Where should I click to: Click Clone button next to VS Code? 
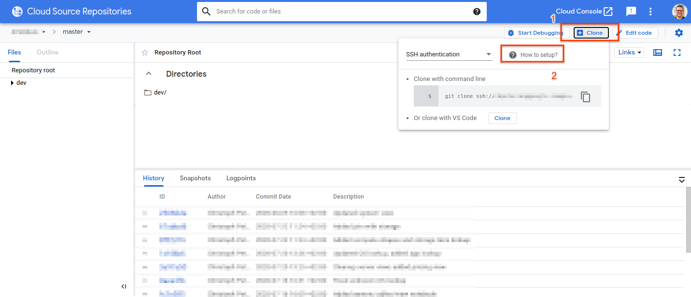point(502,118)
